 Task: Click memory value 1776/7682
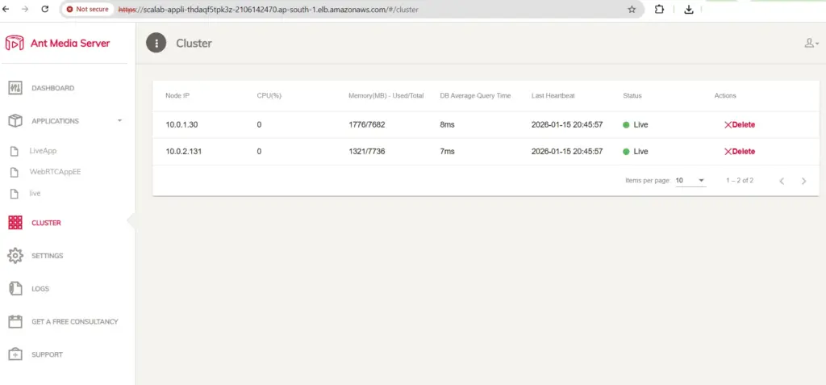pos(367,125)
